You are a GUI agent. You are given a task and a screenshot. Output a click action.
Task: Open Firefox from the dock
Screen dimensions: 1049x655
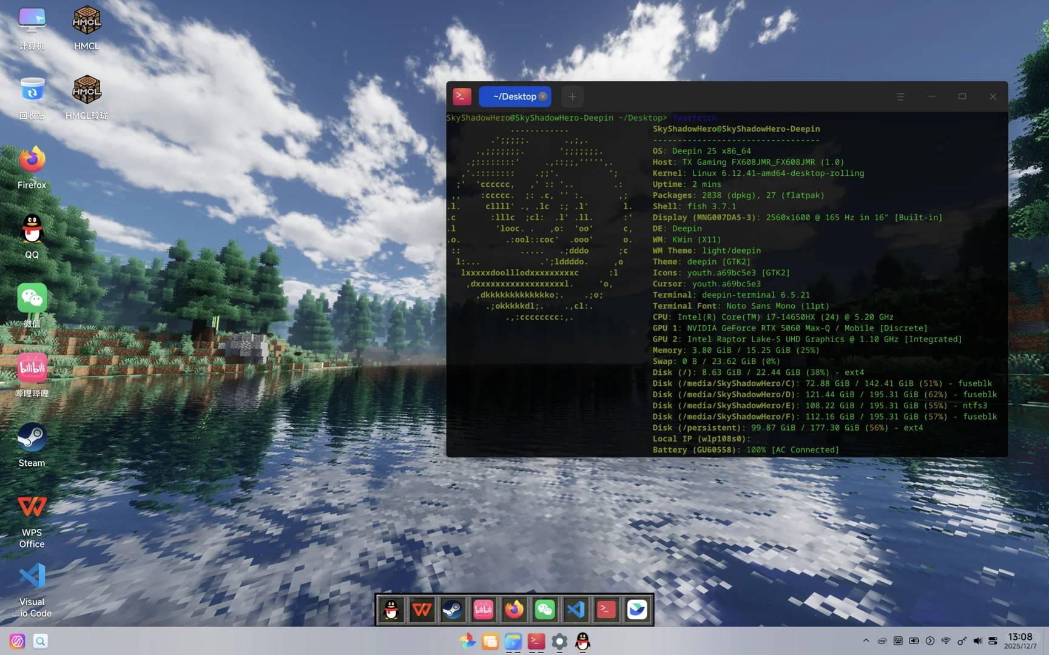click(x=514, y=610)
